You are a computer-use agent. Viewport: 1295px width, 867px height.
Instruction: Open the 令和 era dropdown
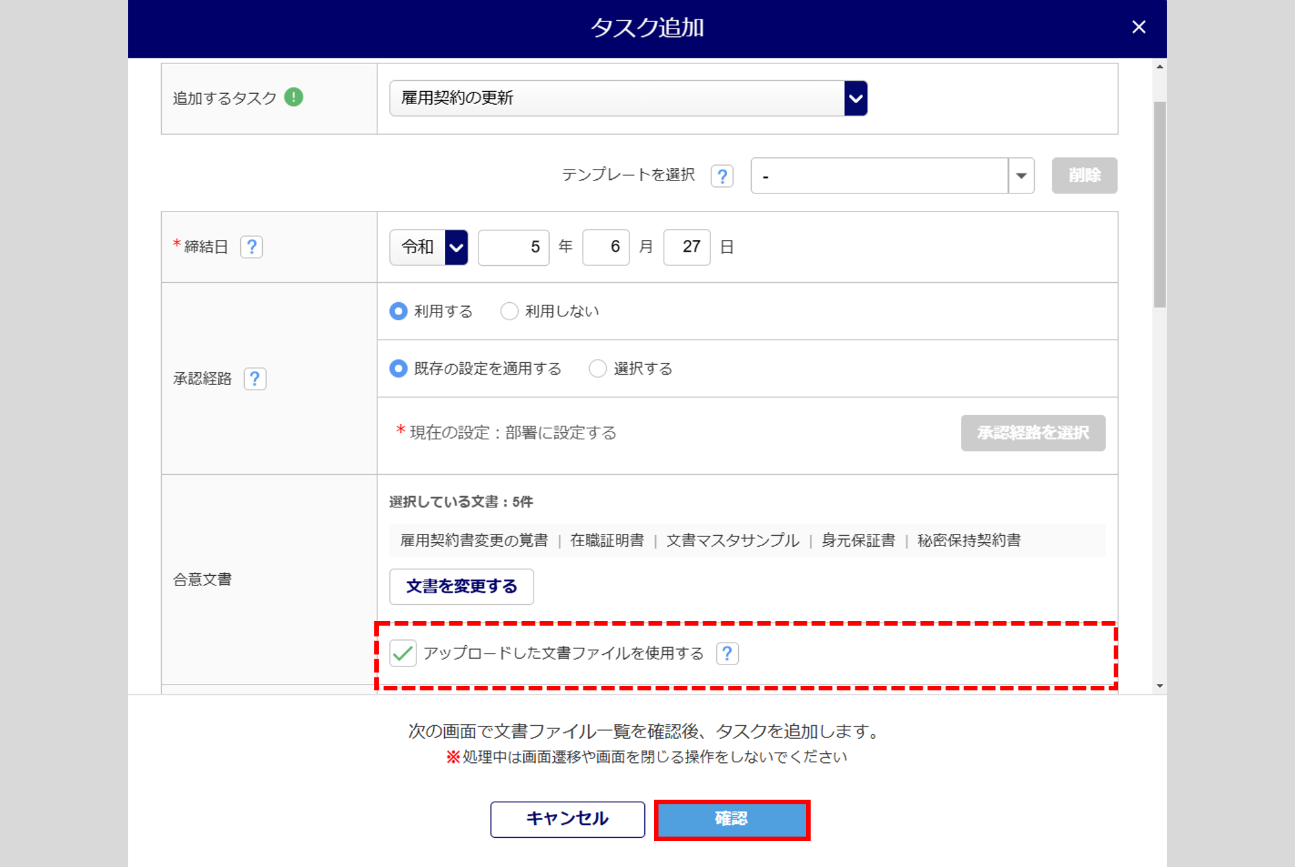point(456,247)
